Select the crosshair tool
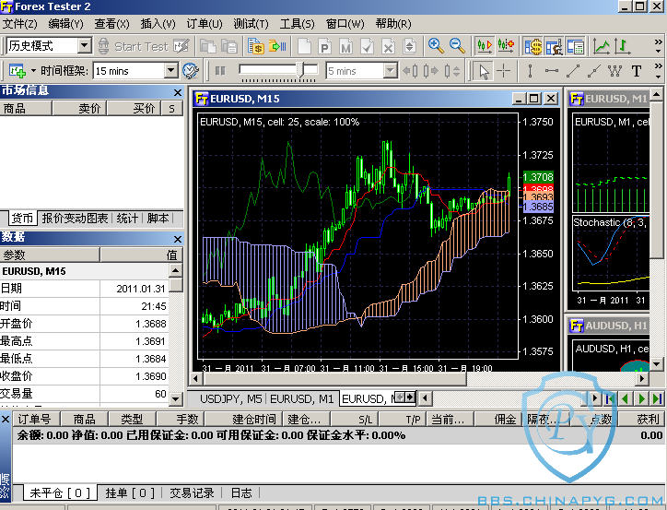667x510 pixels. point(504,71)
